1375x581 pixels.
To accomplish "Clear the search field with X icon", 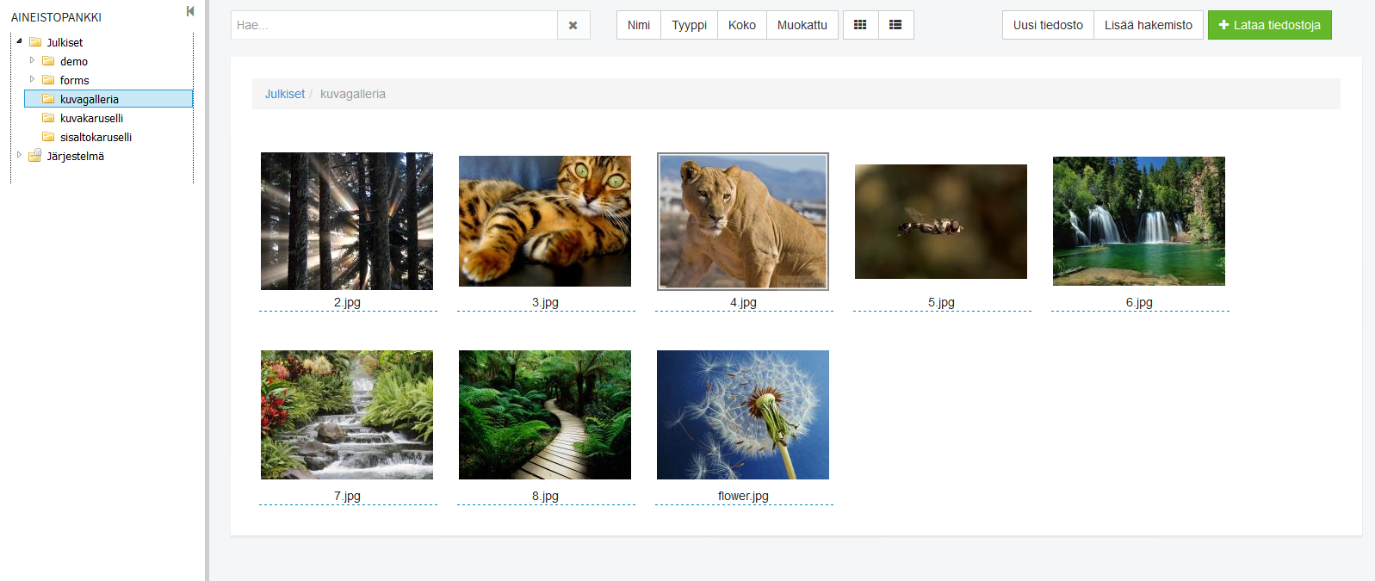I will (573, 25).
